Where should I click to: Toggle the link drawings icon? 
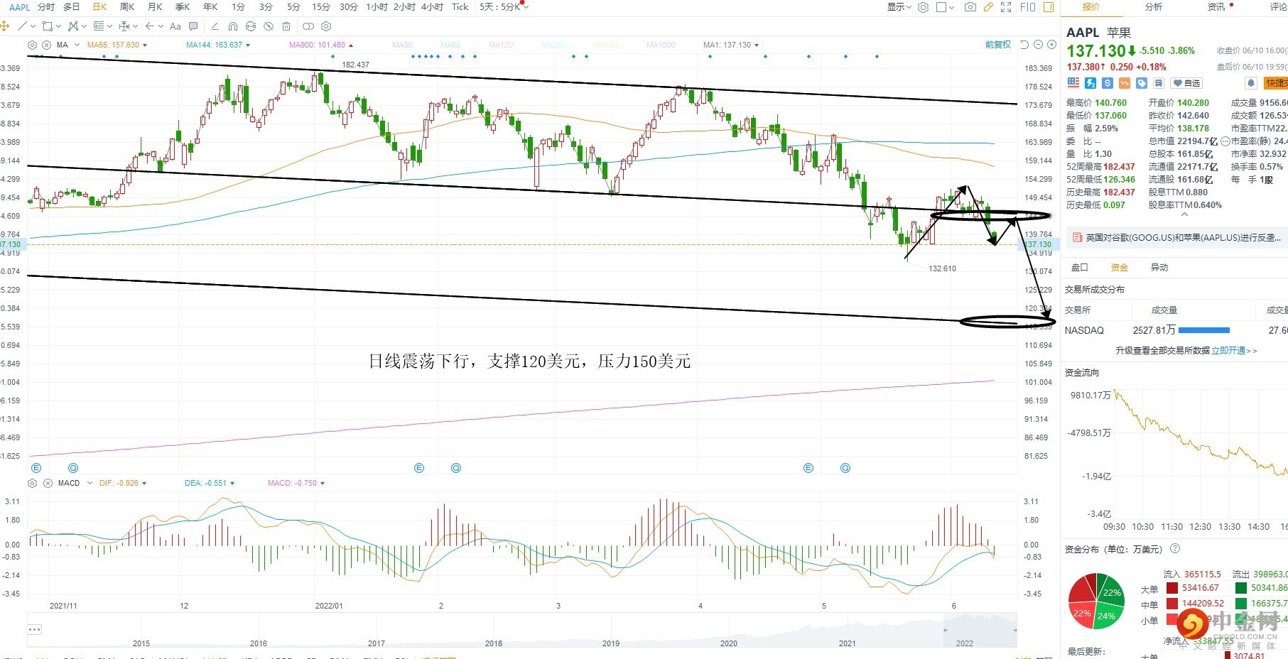[x=308, y=26]
